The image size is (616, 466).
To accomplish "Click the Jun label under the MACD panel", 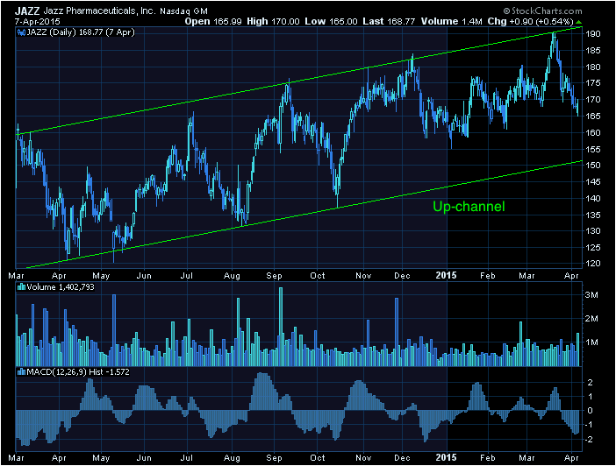I will point(144,458).
